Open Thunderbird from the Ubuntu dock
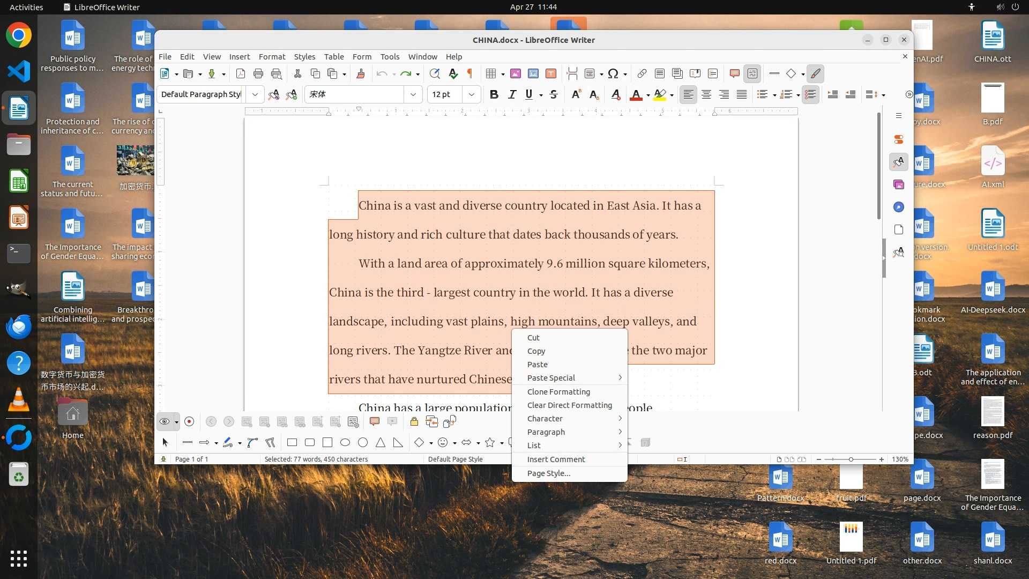Screen dimensions: 1029x579 click(x=19, y=326)
